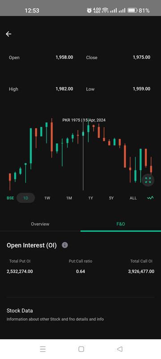Open the F&O tab
161x359 pixels.
pyautogui.click(x=121, y=224)
